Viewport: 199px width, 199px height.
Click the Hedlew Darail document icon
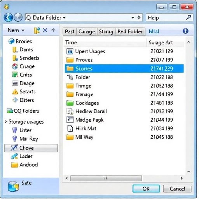(x=70, y=111)
